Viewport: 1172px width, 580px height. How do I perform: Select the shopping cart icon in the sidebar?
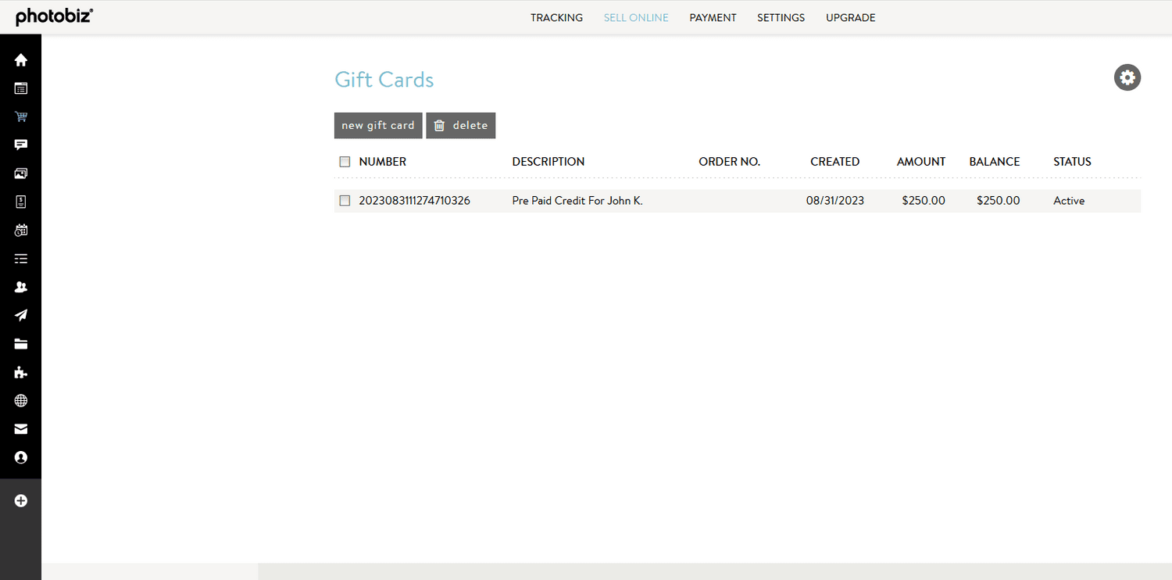pos(21,116)
